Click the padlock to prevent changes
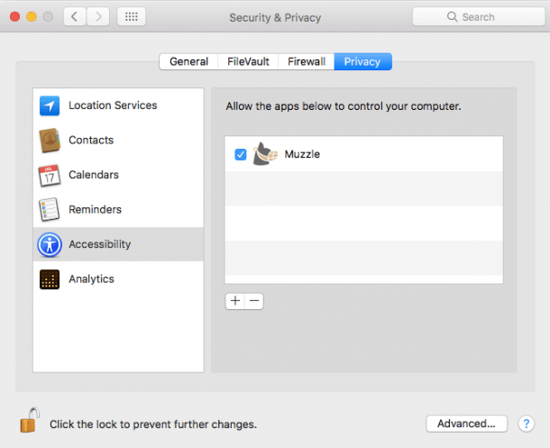The image size is (550, 448). [x=29, y=420]
